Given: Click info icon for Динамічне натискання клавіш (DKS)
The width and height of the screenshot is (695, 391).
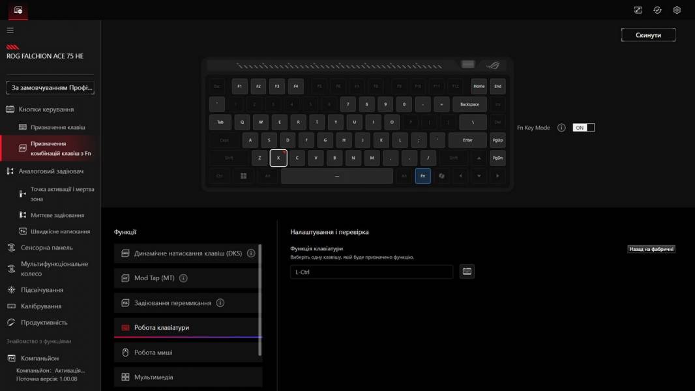Looking at the screenshot, I should [x=251, y=253].
